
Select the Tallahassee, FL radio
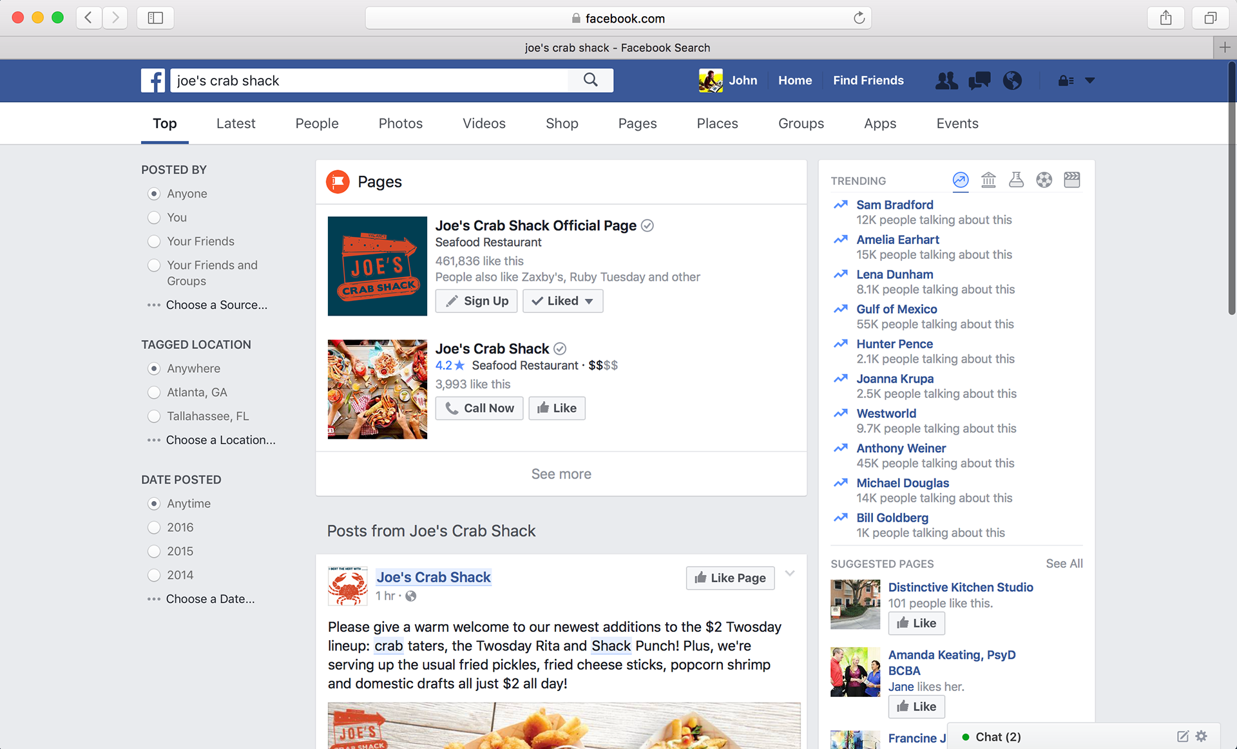pyautogui.click(x=154, y=416)
